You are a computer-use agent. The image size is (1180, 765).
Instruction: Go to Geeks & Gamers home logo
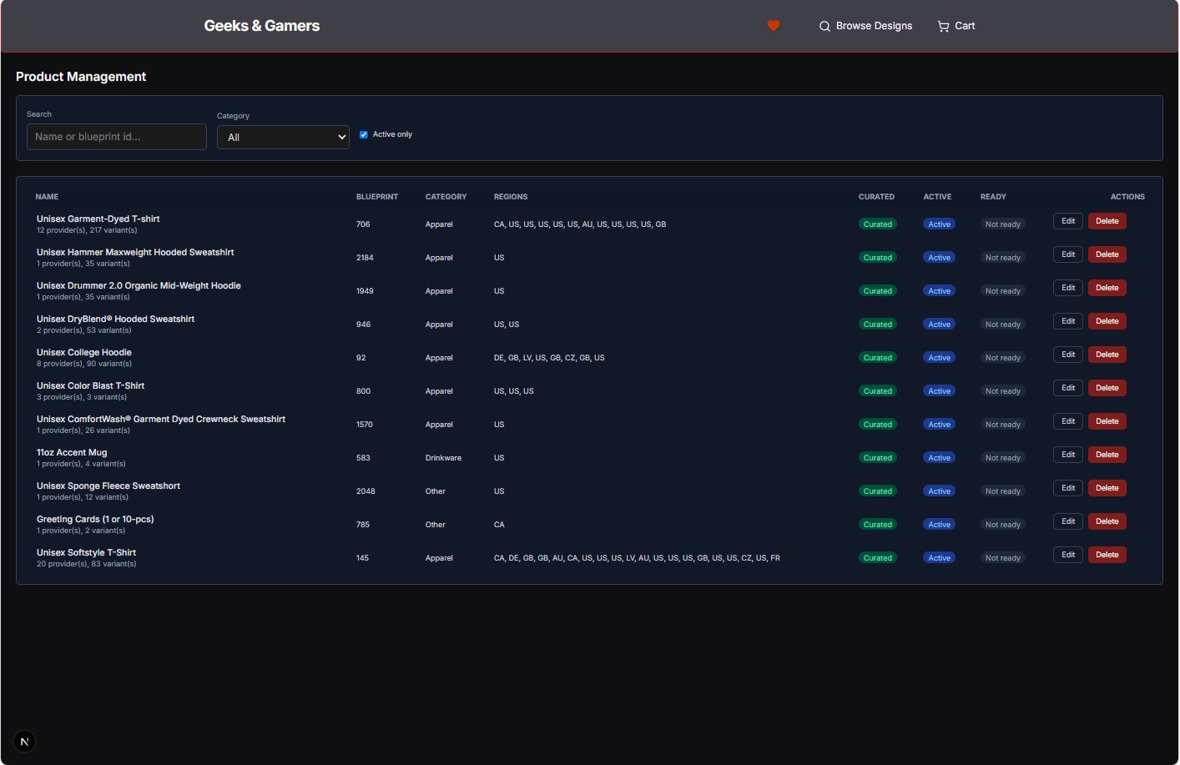point(262,26)
